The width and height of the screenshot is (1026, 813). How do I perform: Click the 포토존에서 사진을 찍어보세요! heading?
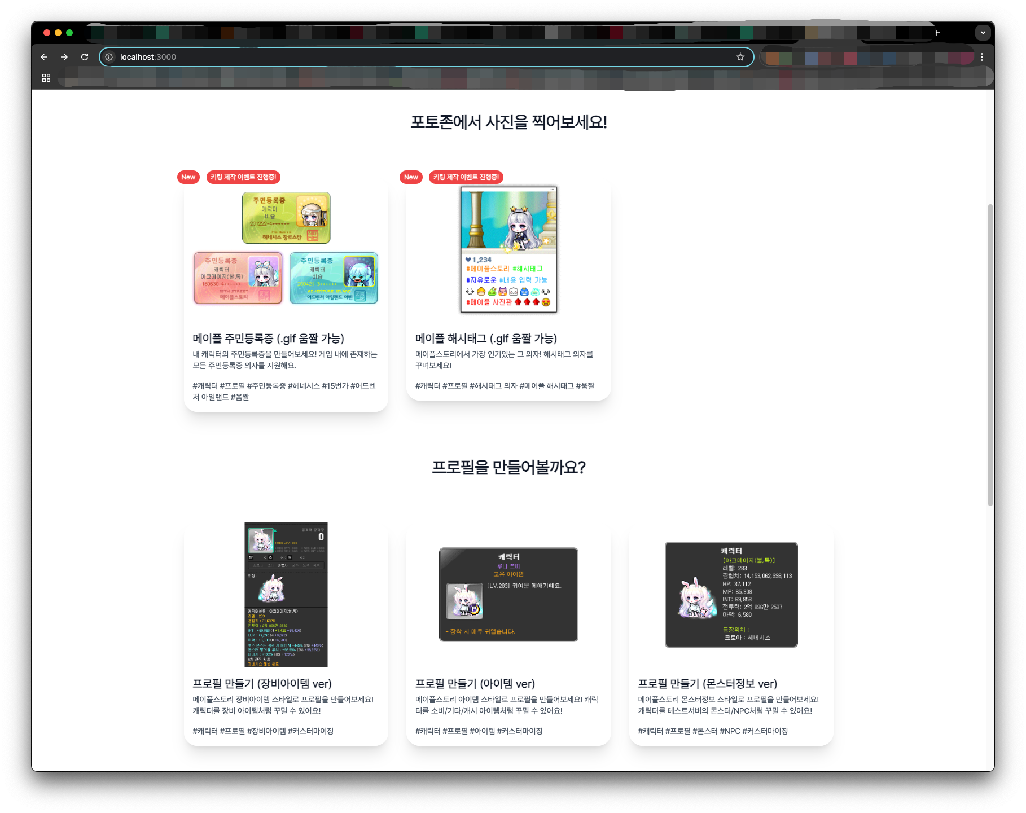pyautogui.click(x=508, y=122)
